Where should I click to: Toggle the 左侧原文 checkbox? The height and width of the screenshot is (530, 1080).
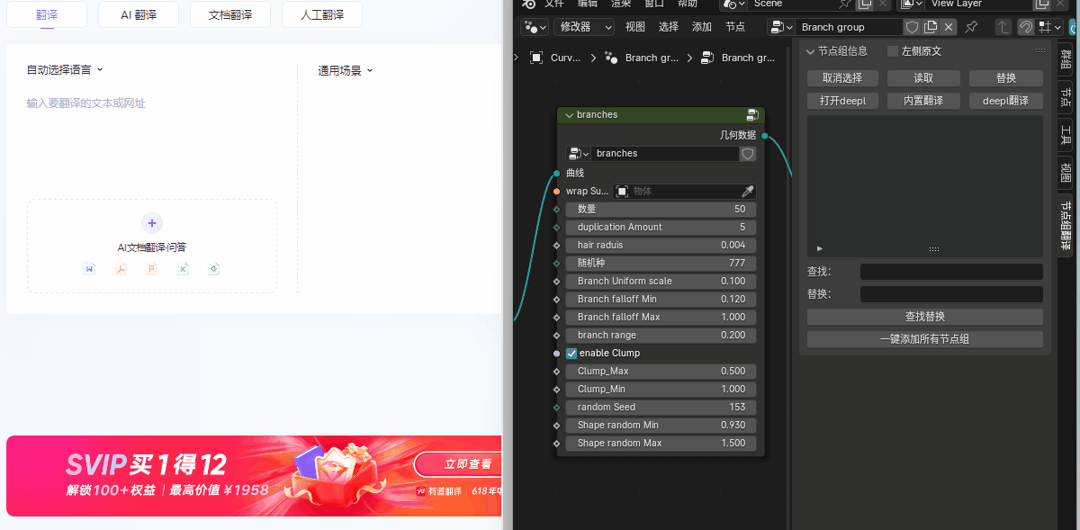click(x=893, y=51)
